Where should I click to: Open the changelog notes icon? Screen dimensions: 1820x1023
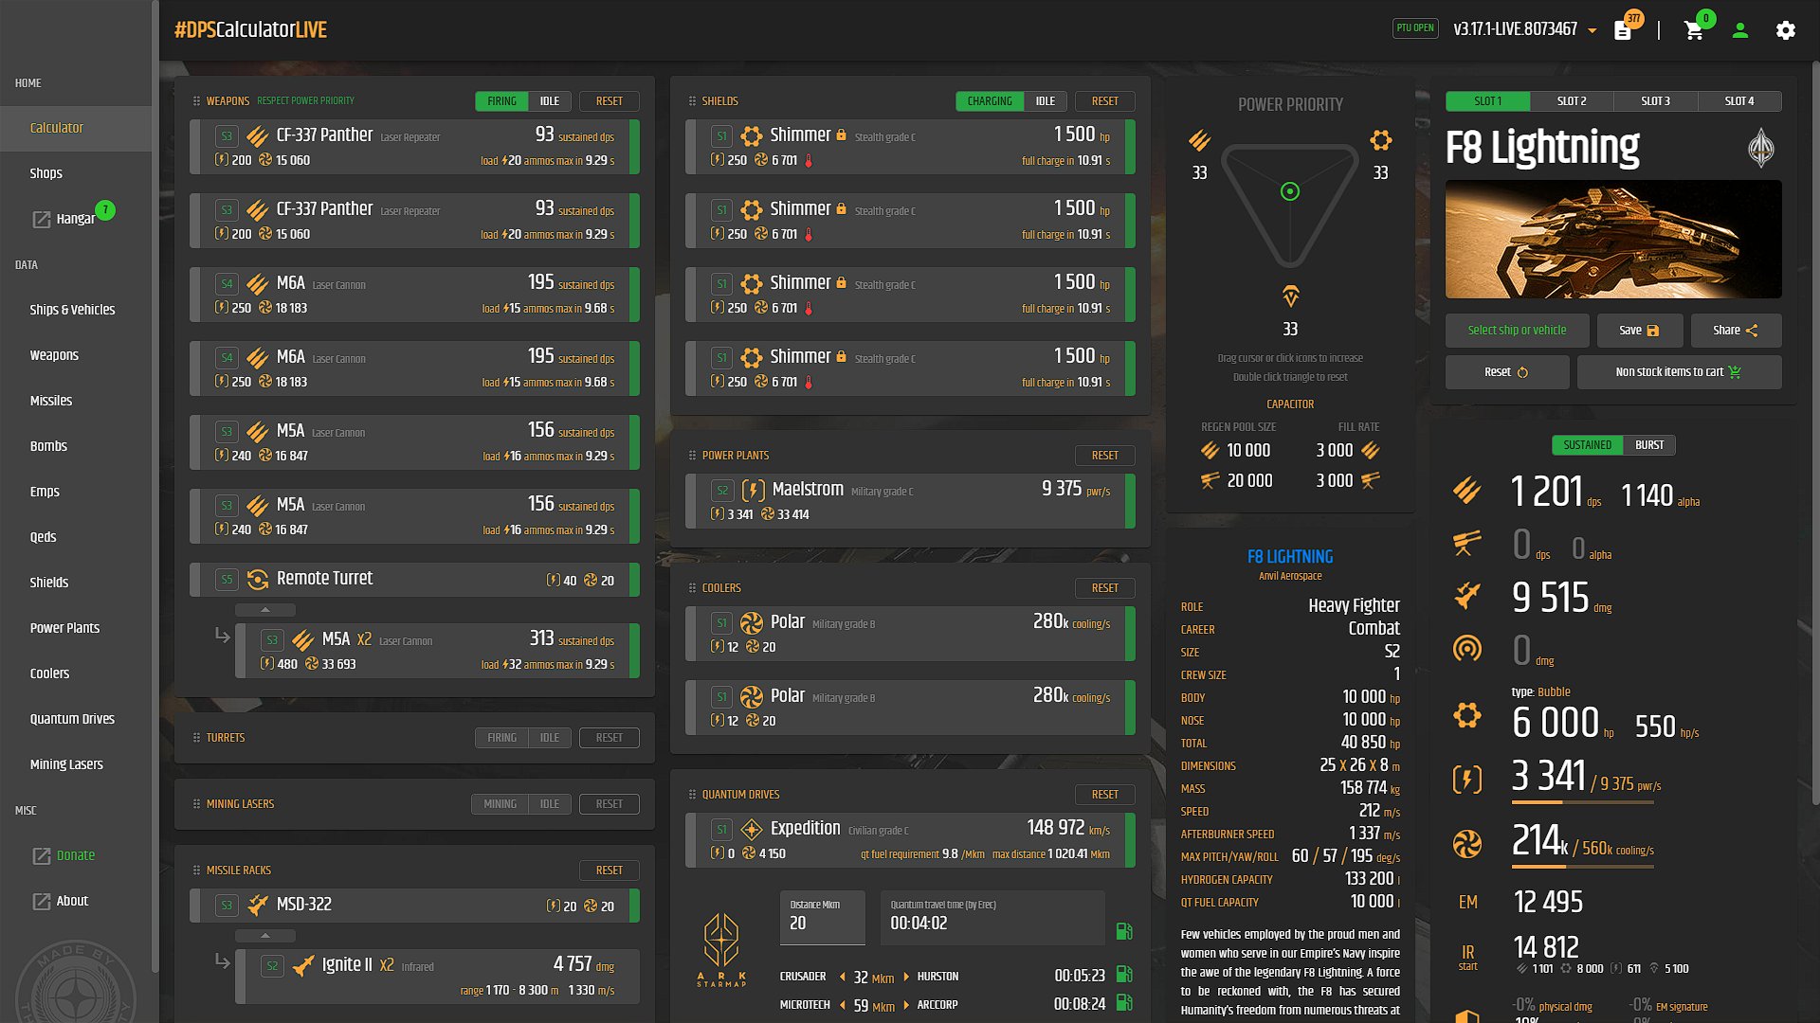pyautogui.click(x=1623, y=30)
